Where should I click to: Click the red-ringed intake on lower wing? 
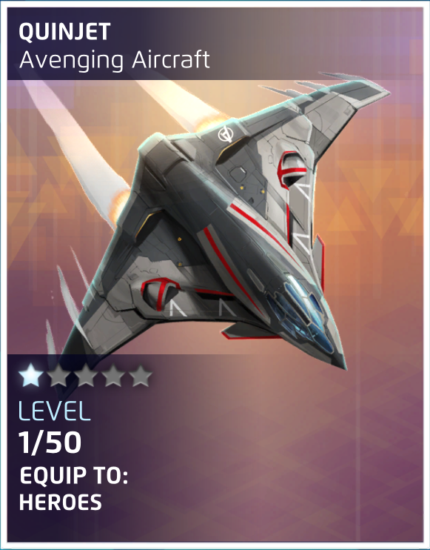click(x=159, y=294)
